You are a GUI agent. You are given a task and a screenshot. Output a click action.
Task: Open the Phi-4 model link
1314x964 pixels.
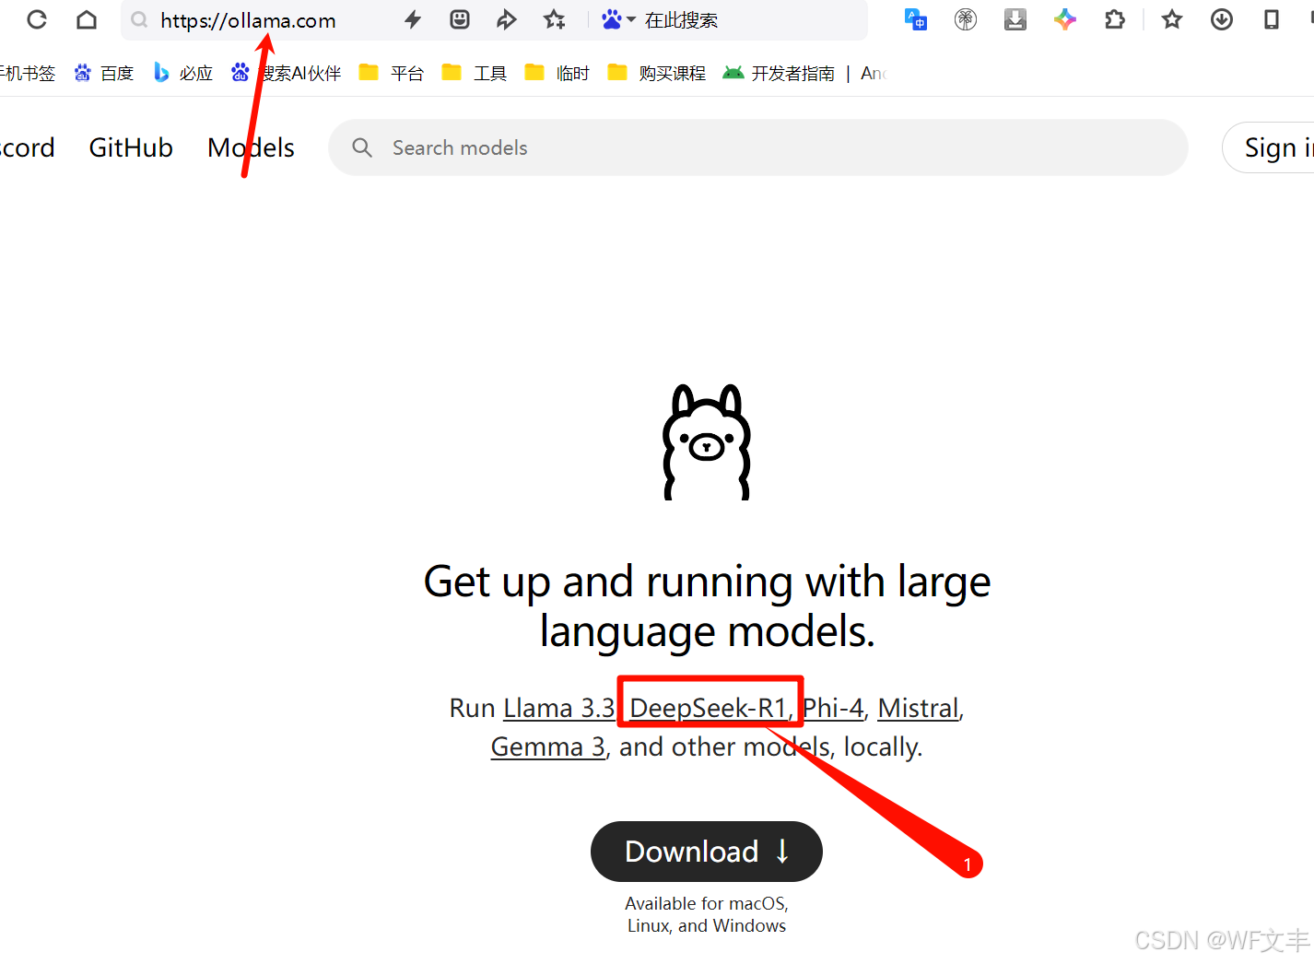coord(834,708)
